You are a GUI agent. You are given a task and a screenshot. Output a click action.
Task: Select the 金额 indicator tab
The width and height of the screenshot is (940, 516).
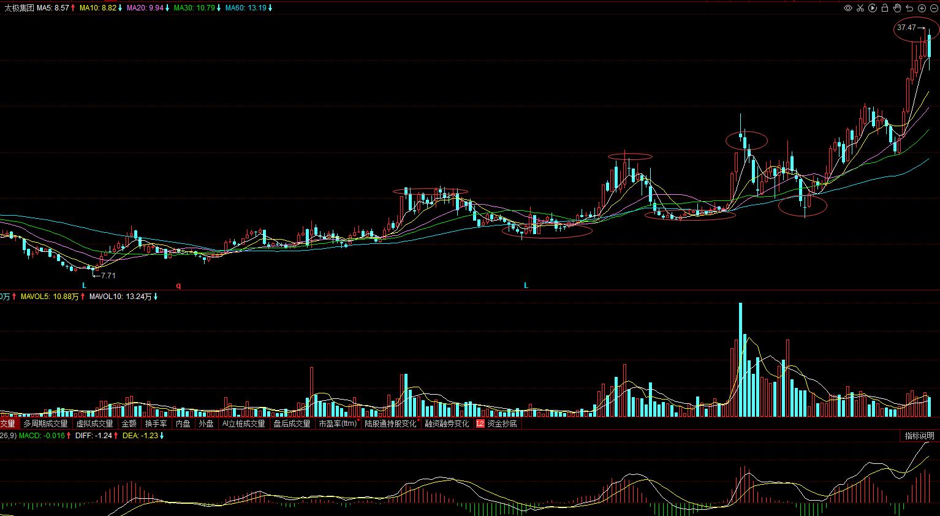(129, 423)
